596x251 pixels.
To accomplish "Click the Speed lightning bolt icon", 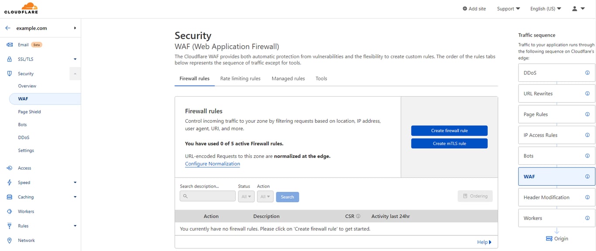I will point(10,182).
